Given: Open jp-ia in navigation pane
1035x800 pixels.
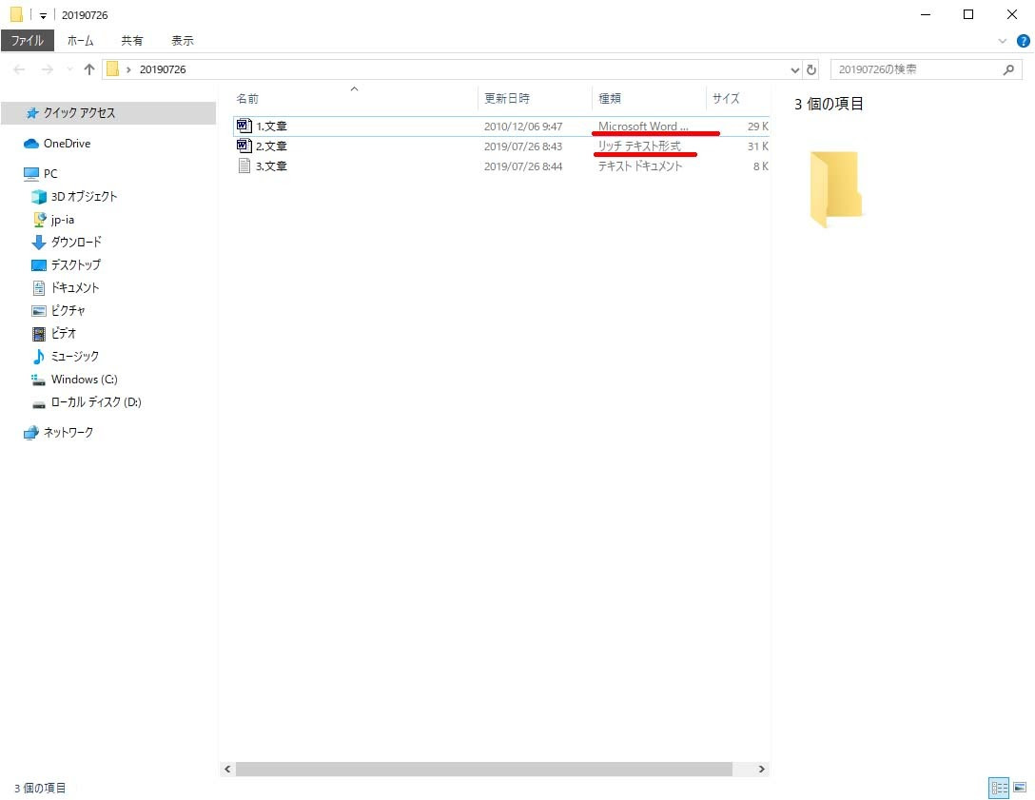Looking at the screenshot, I should (x=62, y=220).
